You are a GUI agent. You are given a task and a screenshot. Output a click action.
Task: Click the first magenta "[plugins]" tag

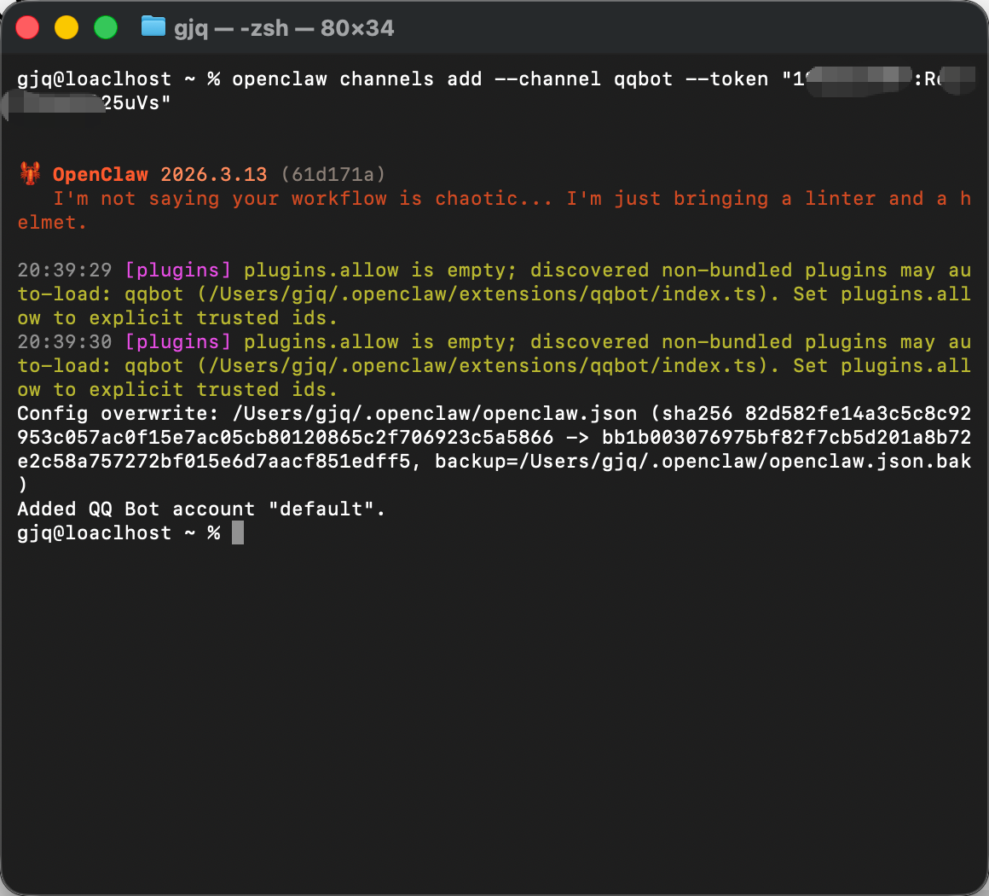178,271
